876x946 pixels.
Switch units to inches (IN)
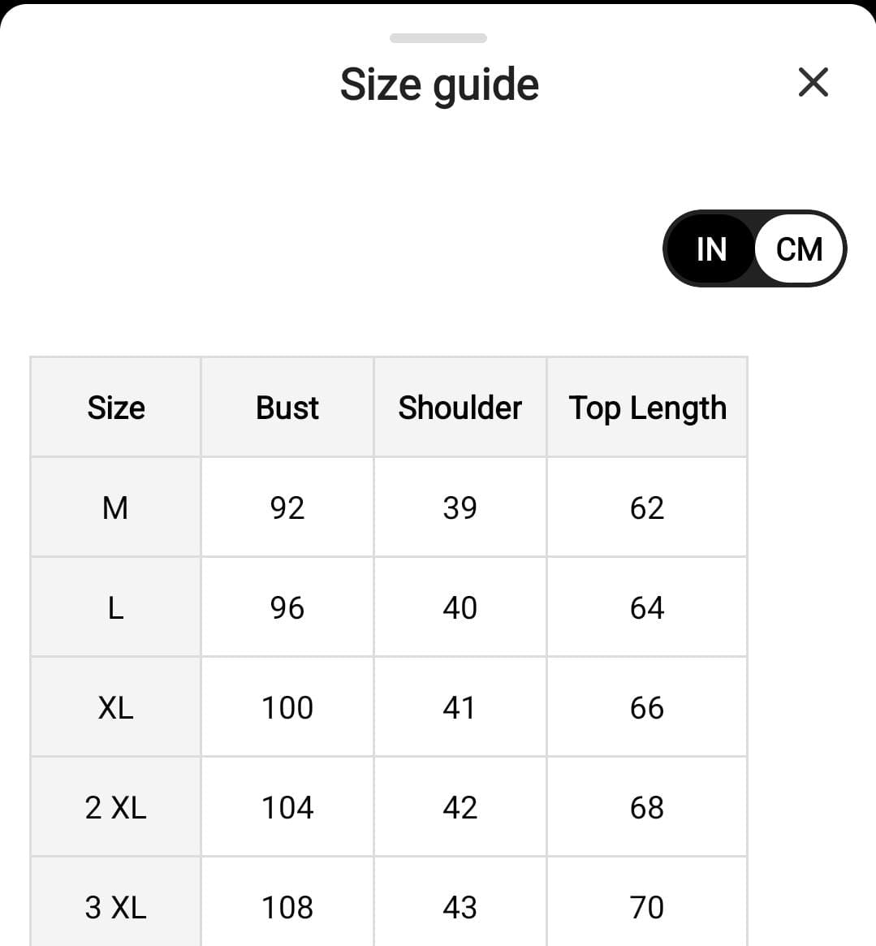[x=711, y=248]
